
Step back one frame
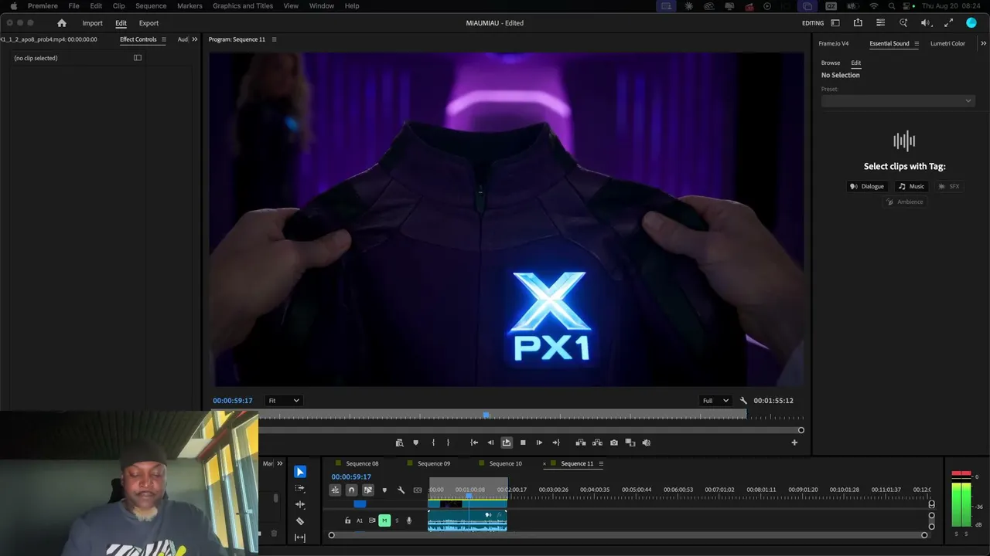[x=490, y=442]
